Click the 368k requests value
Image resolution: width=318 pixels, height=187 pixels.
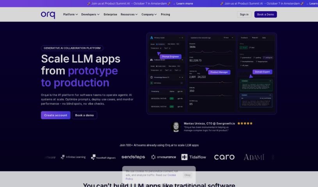[192, 47]
